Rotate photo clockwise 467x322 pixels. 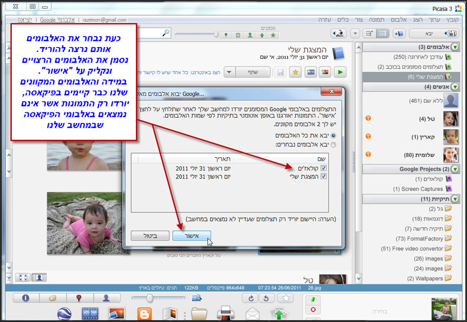(x=251, y=298)
